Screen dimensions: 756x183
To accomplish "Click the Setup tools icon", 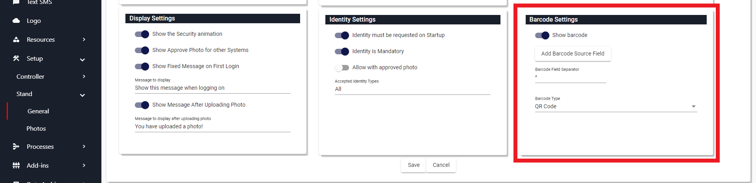I will pos(16,58).
